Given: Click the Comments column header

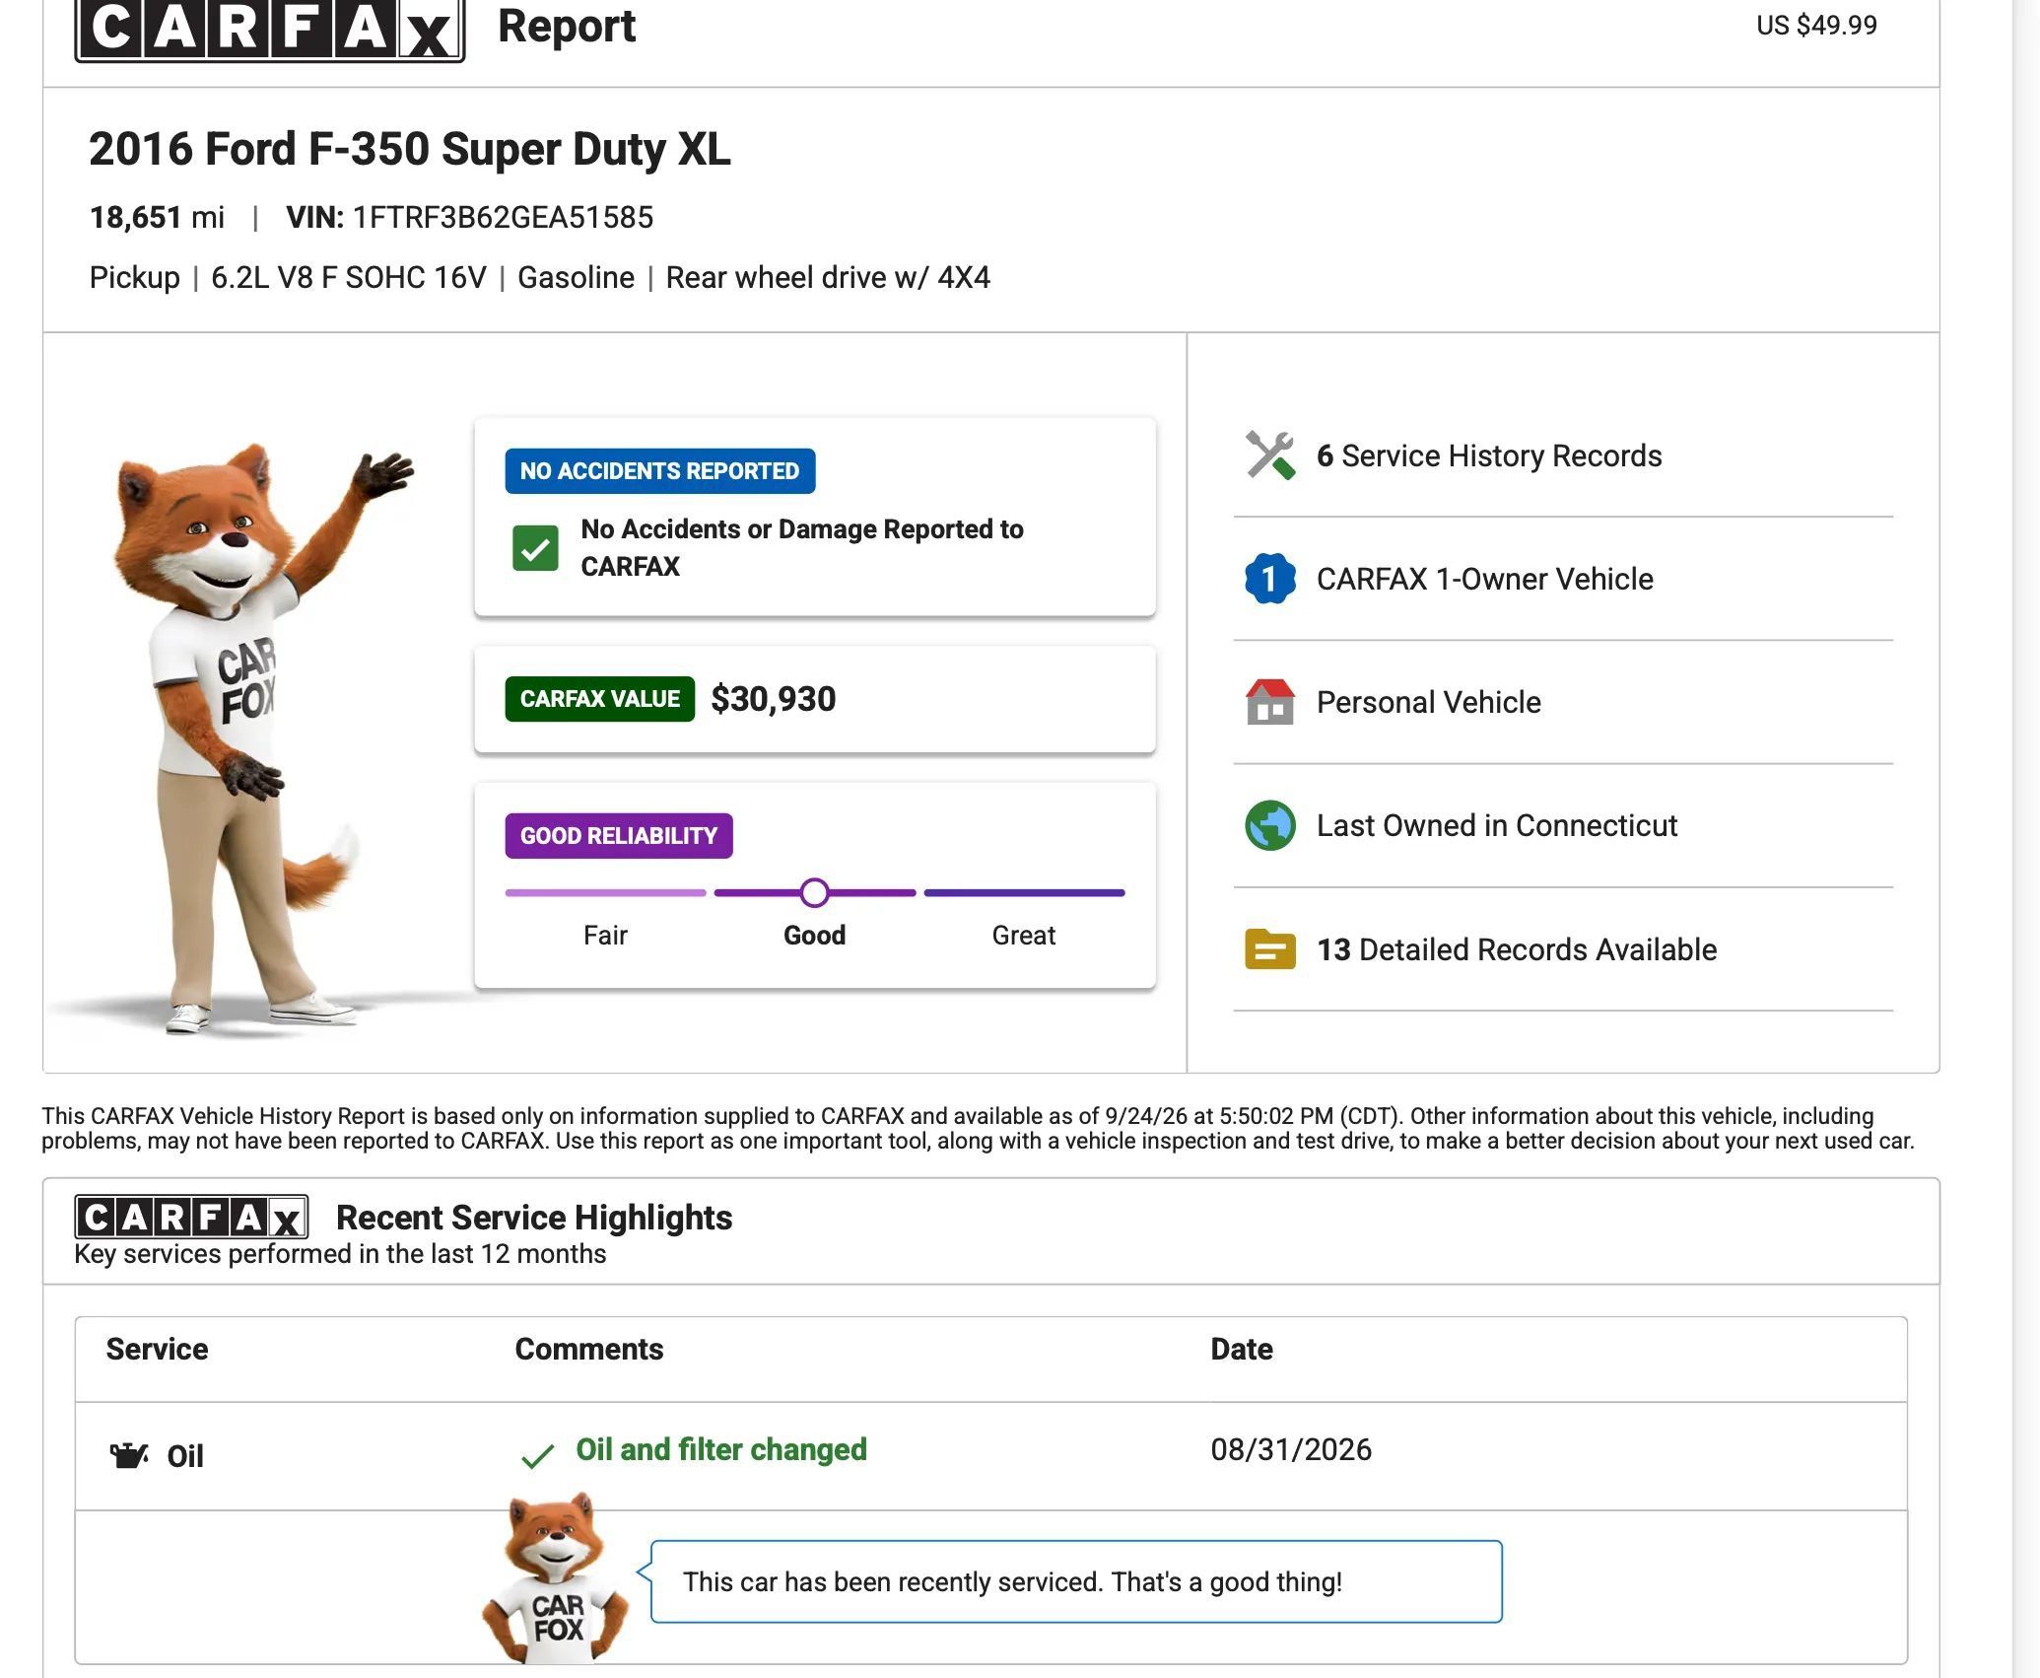Looking at the screenshot, I should pos(589,1349).
